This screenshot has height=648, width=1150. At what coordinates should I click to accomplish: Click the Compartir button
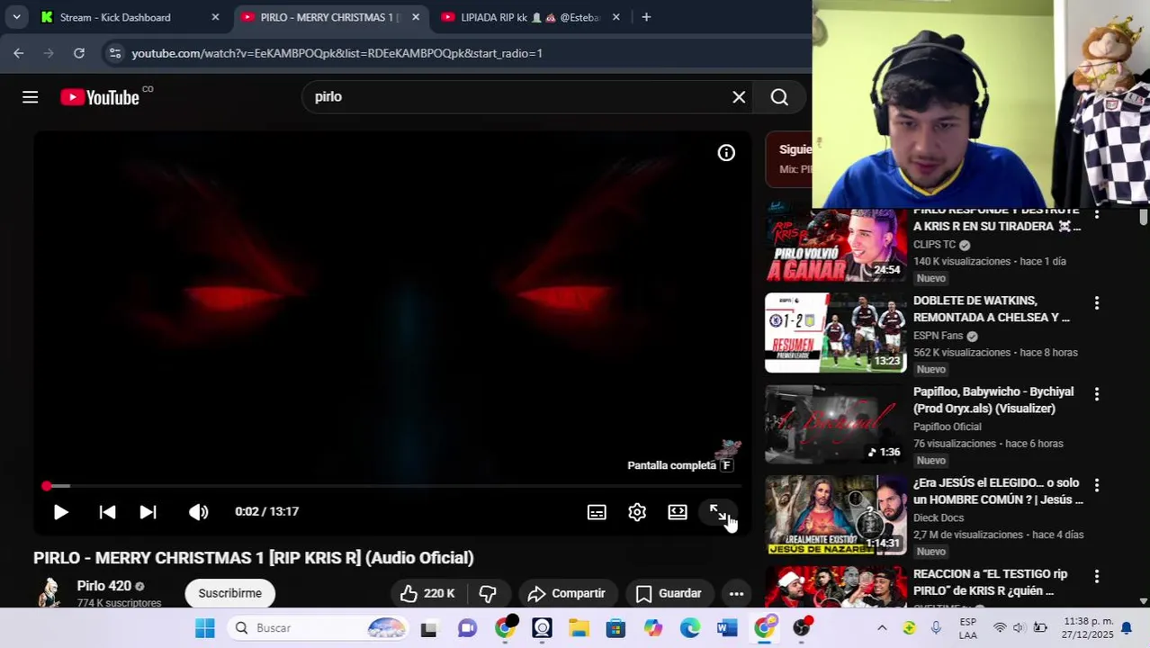point(566,593)
